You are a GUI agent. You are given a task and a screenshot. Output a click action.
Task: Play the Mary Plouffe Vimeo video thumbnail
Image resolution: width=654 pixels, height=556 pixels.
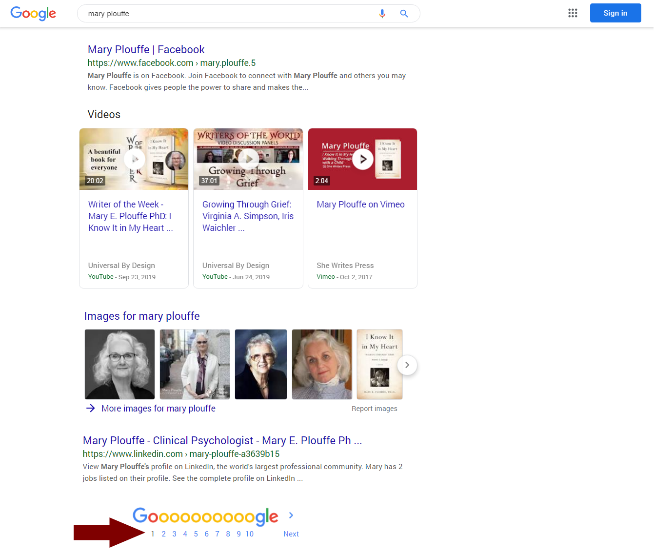pyautogui.click(x=362, y=159)
